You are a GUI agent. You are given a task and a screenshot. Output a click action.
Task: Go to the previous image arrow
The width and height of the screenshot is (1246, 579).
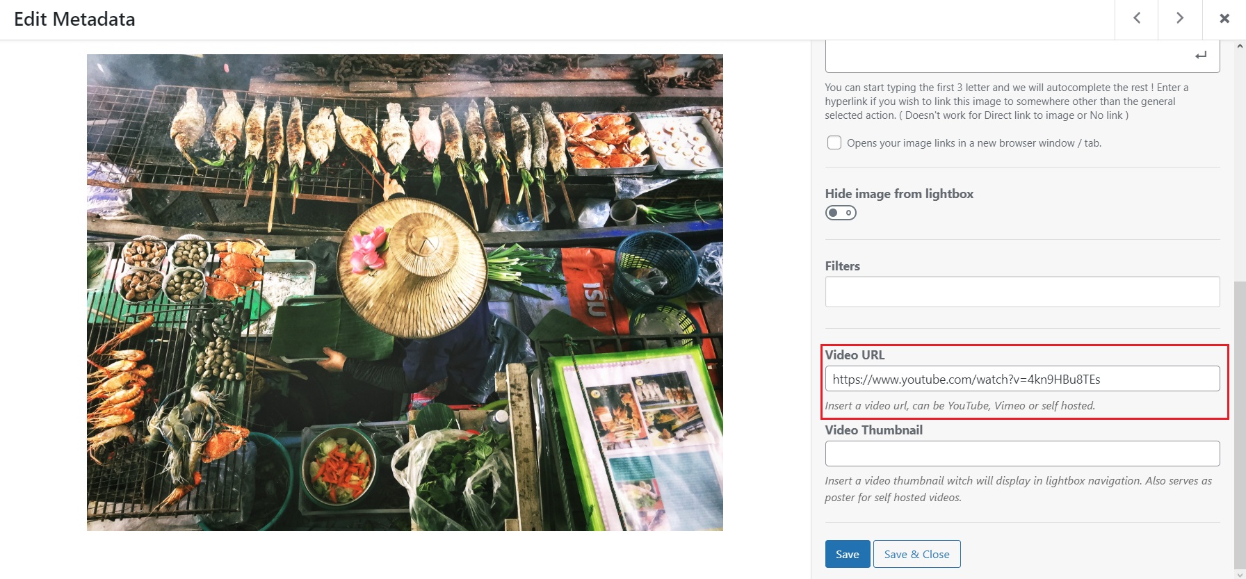point(1136,19)
